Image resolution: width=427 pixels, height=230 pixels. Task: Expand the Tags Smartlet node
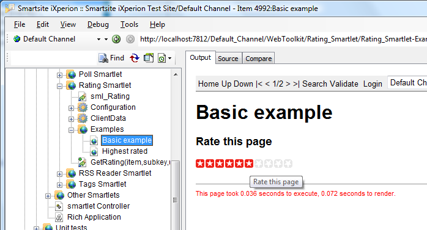click(x=59, y=185)
